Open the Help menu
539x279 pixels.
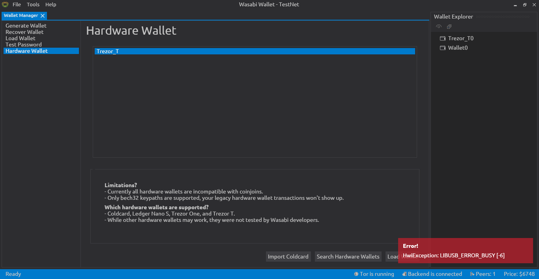point(51,4)
